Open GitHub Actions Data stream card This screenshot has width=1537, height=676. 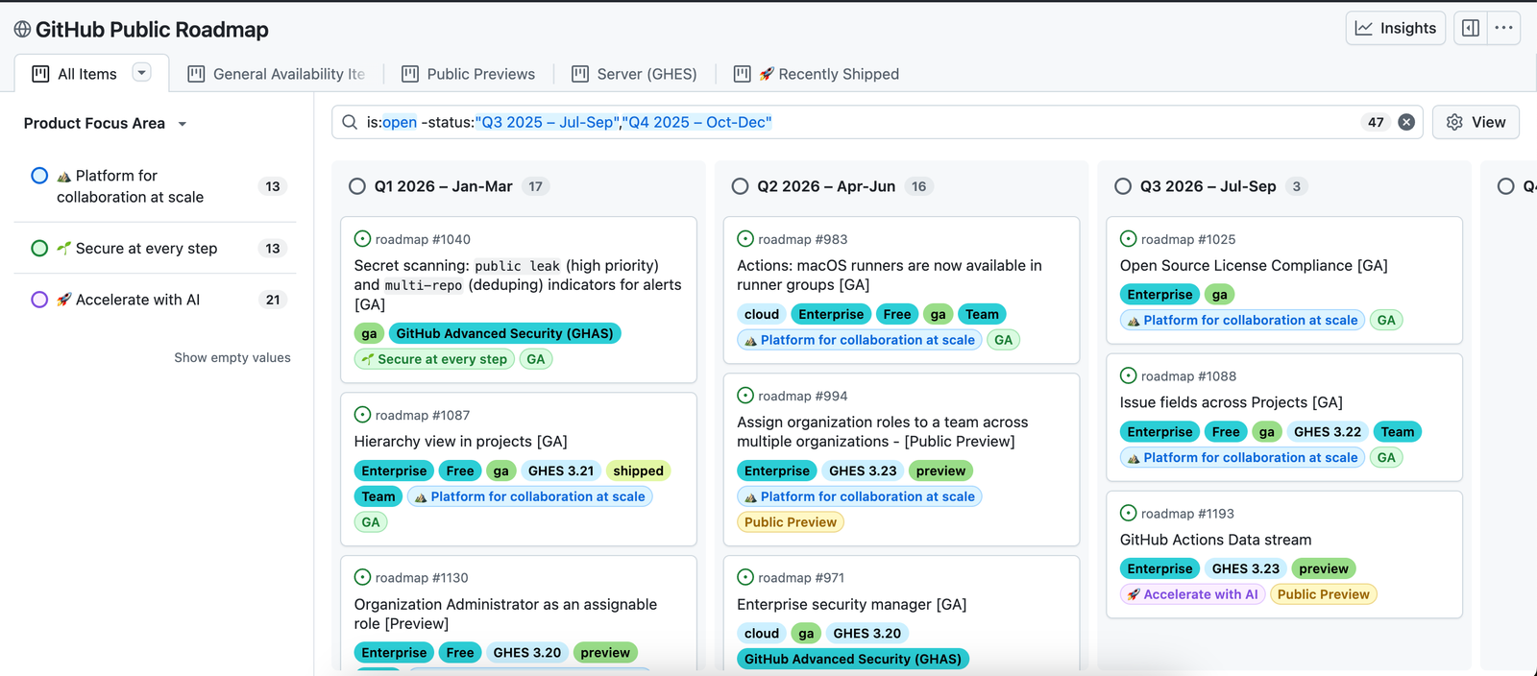[x=1215, y=541]
